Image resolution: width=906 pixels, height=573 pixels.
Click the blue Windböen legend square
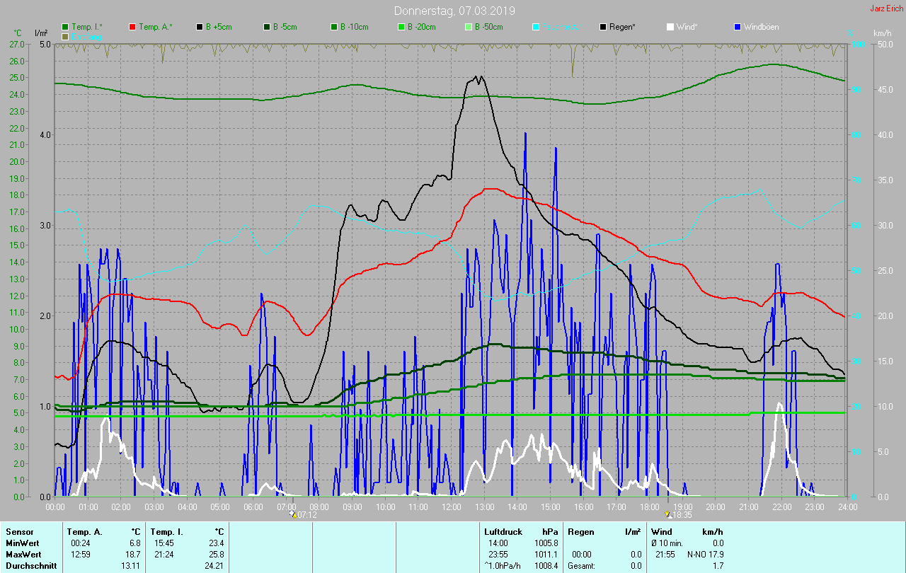(x=738, y=27)
